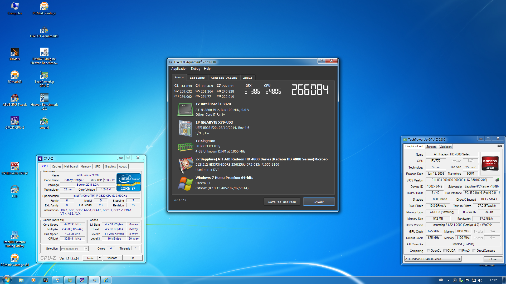This screenshot has height=284, width=506.
Task: Select the 3DMark desktop icon
Action: pyautogui.click(x=14, y=54)
